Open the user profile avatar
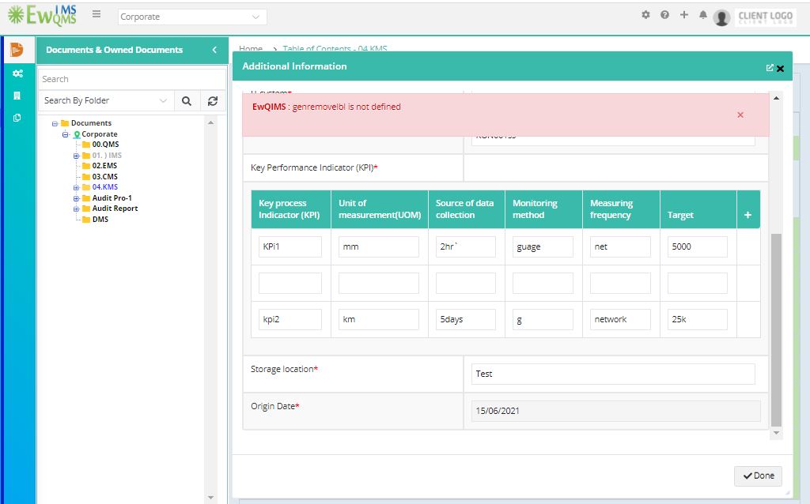 721,17
